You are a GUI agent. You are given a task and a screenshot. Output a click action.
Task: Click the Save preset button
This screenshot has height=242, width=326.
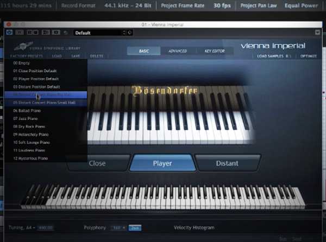pos(76,56)
